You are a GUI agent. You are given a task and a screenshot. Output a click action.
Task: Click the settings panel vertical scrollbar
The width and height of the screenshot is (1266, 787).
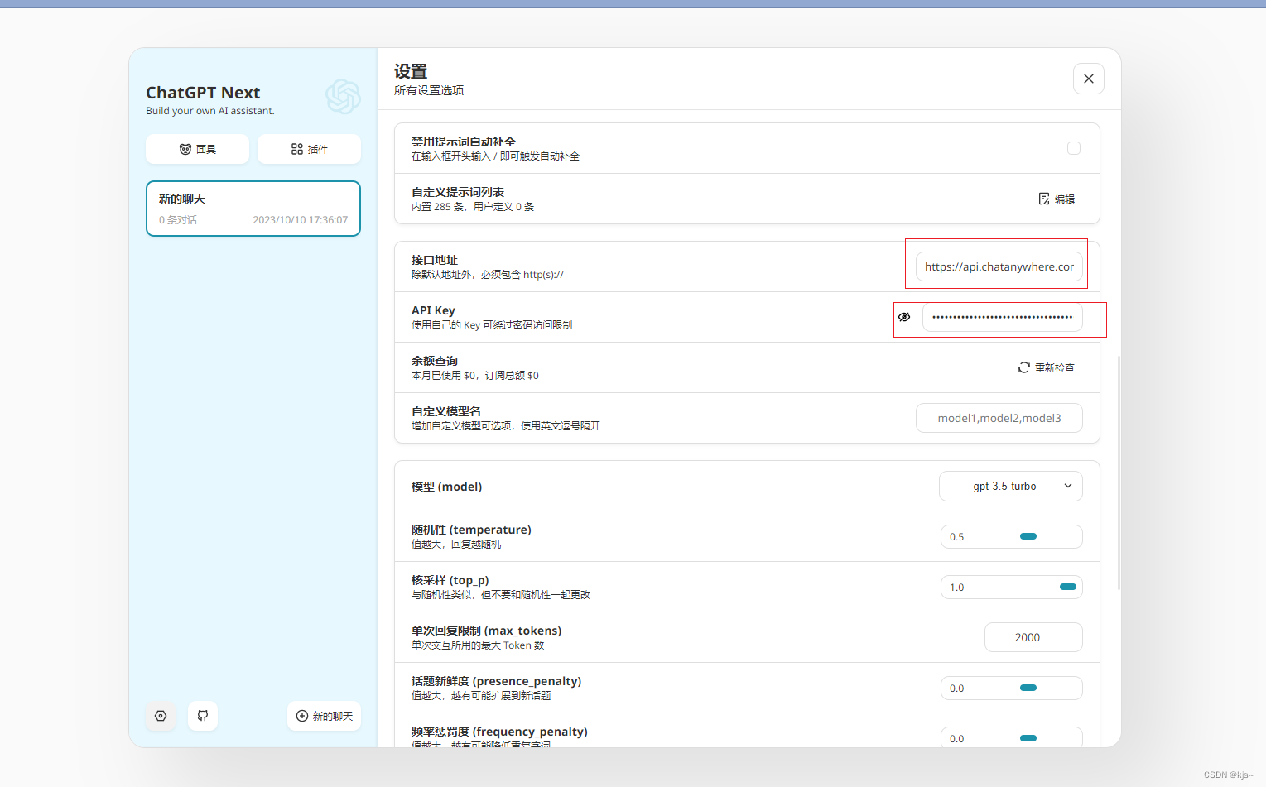pos(1119,472)
